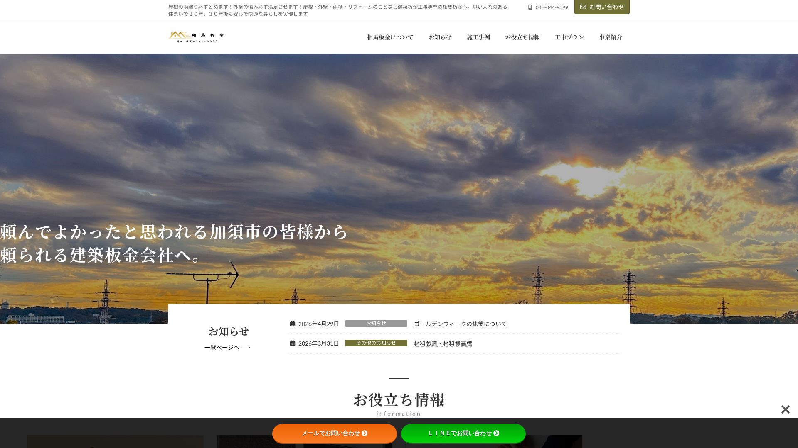Click the information subtitle text
This screenshot has width=798, height=448.
tap(399, 414)
